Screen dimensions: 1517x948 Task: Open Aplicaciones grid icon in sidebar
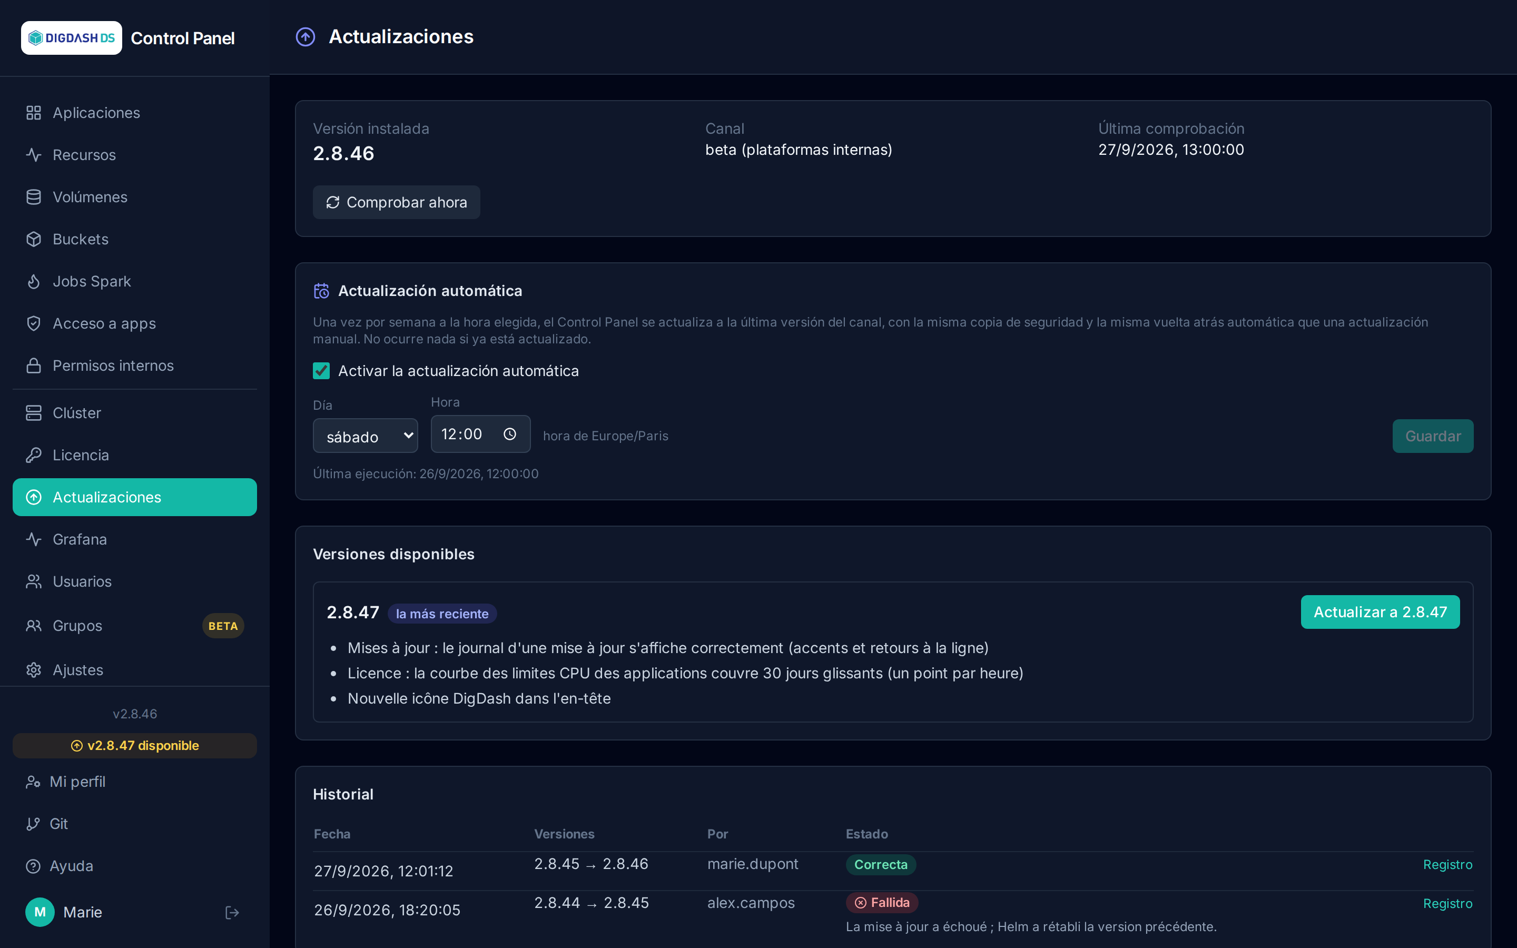34,113
